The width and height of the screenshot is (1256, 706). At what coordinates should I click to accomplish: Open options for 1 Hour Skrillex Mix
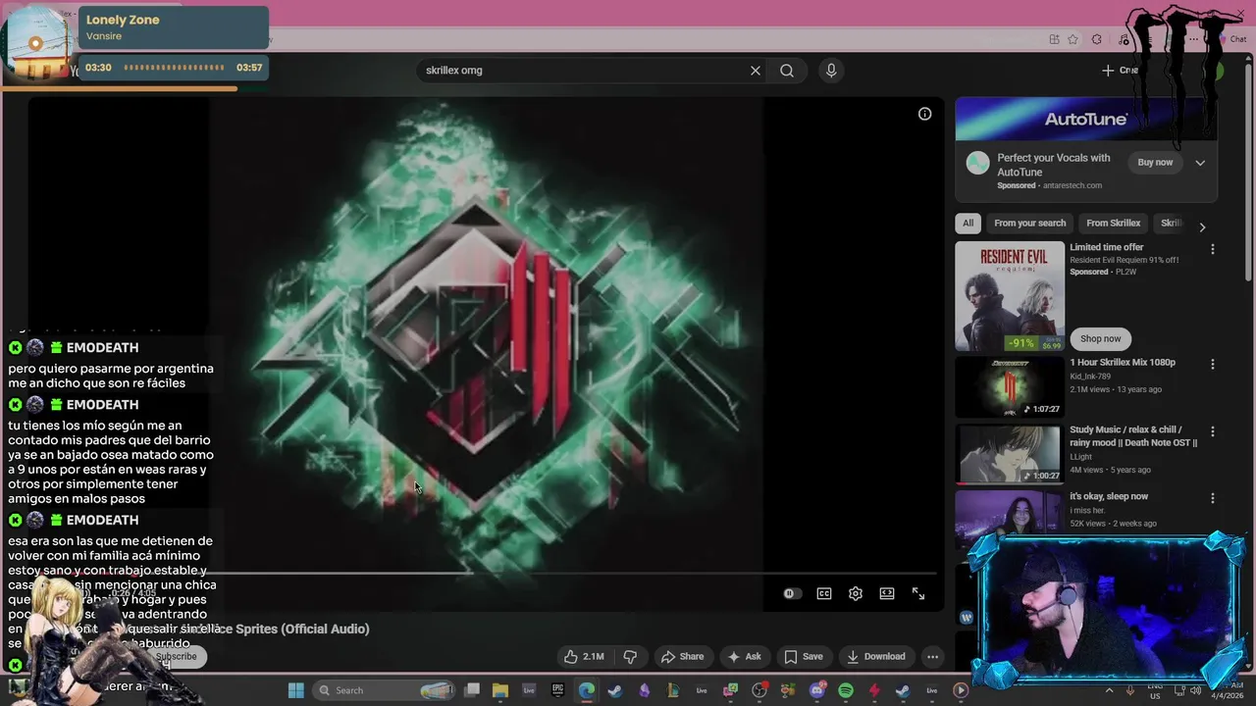[x=1212, y=364]
